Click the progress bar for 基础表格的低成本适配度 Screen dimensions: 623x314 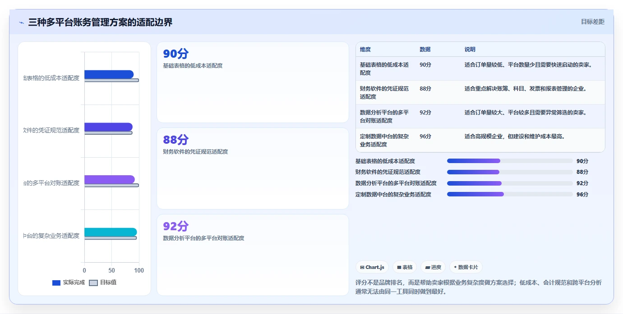(x=510, y=161)
